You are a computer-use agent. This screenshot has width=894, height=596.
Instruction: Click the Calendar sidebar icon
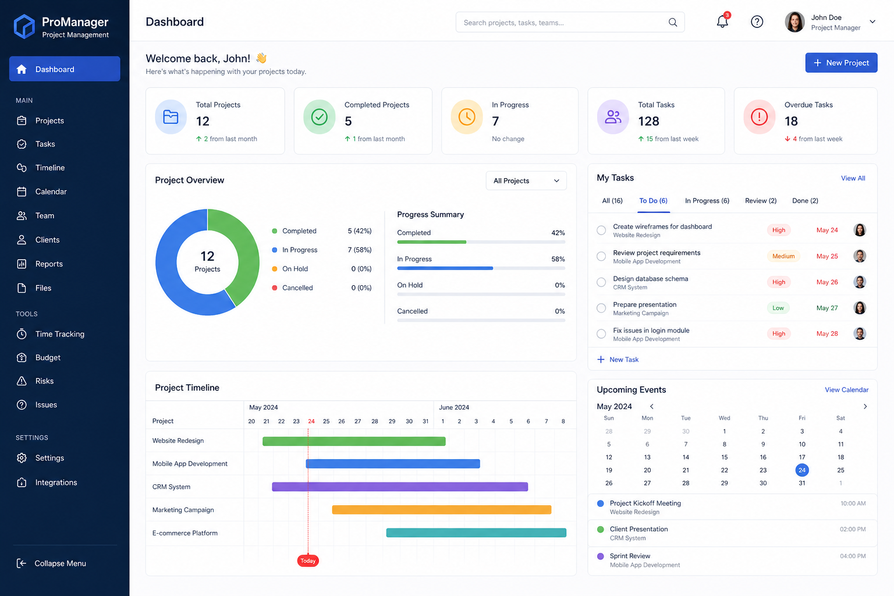[22, 191]
